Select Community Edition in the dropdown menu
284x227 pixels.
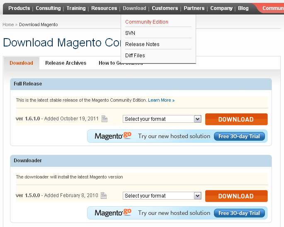[x=147, y=22]
